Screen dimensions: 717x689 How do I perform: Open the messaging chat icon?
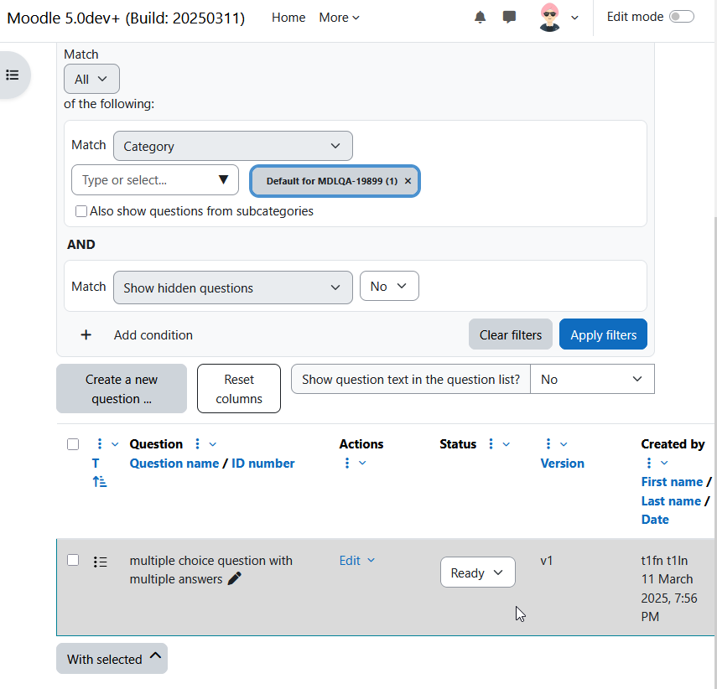tap(509, 18)
